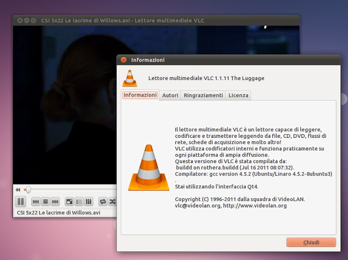
Task: Click the 'http://www.videolan.org' text
Action: click(255, 205)
